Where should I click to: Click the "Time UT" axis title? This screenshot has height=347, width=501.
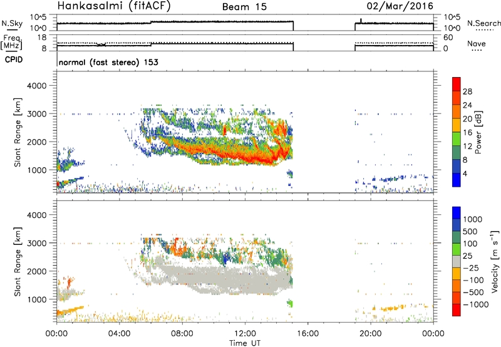(245, 343)
